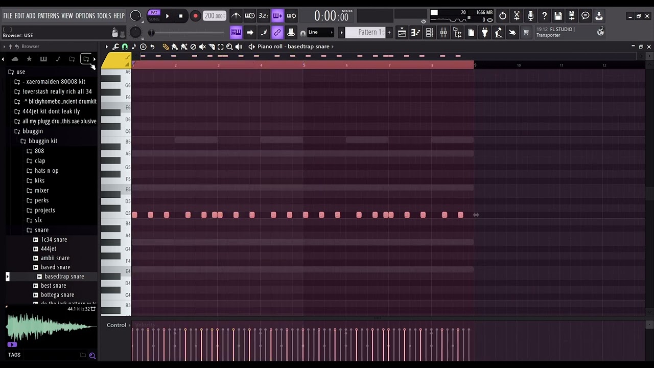Image resolution: width=654 pixels, height=368 pixels.
Task: Click the song position slider
Action: pyautogui.click(x=186, y=33)
